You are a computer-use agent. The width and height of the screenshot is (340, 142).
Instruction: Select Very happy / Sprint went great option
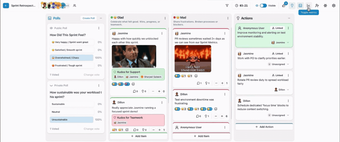pos(72,42)
